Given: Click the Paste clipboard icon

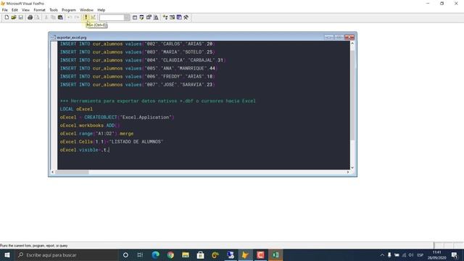Looking at the screenshot, I should [x=60, y=17].
